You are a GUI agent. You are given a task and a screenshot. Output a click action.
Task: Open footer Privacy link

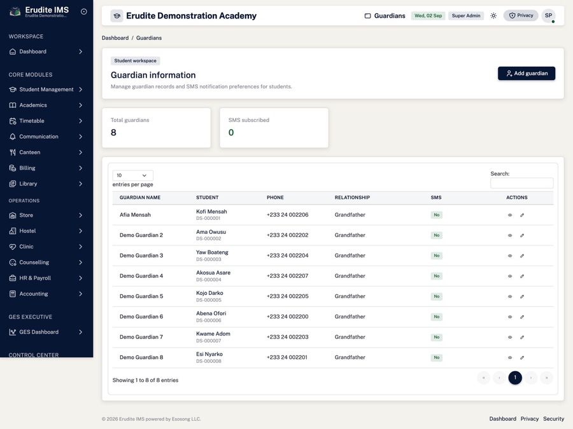point(530,419)
